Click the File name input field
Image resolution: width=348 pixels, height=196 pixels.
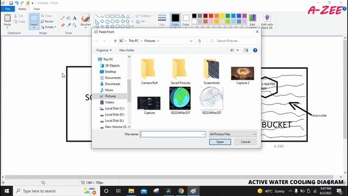pos(173,134)
